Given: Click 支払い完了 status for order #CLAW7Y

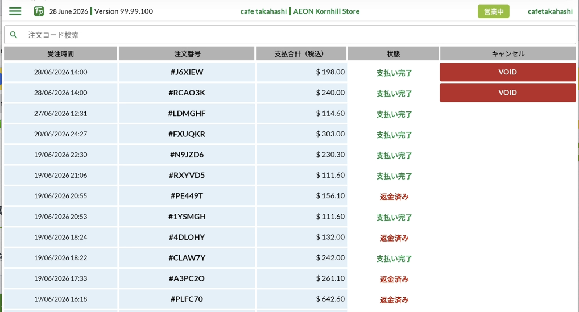Looking at the screenshot, I should (394, 259).
